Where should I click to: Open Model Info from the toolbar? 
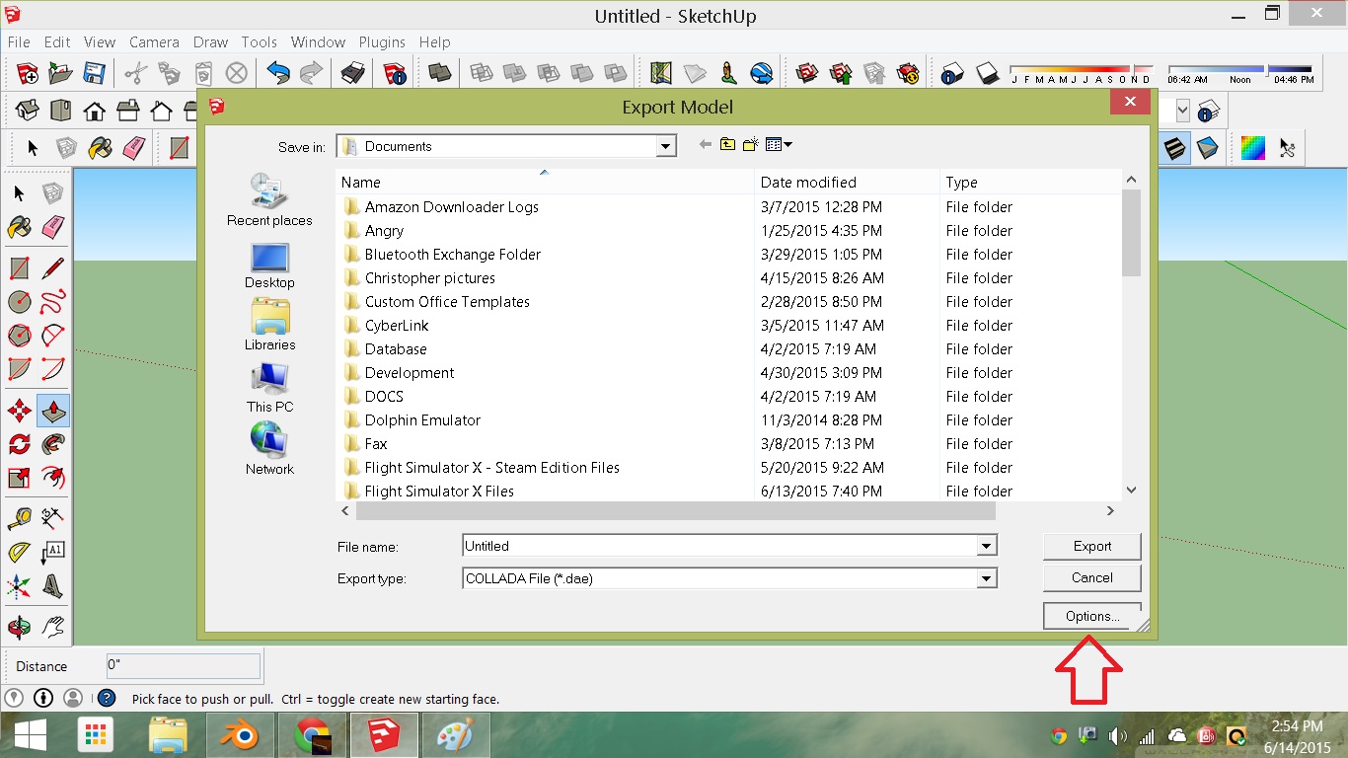click(396, 73)
